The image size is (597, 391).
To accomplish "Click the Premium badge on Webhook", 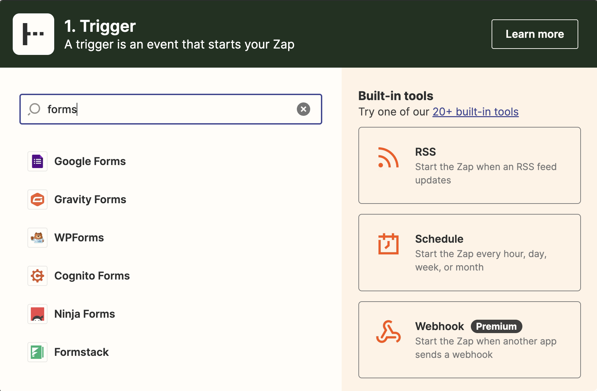I will click(x=496, y=326).
